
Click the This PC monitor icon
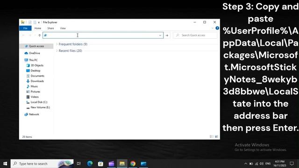point(26,60)
